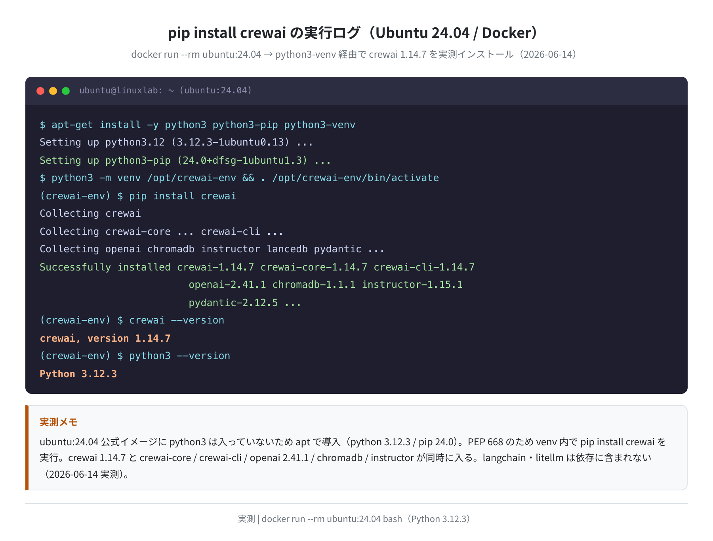The image size is (713, 541).
Task: Click the line 'Setting up python3.12 (3.12.3-1ubuntu0.13) ...'
Action: tap(176, 142)
